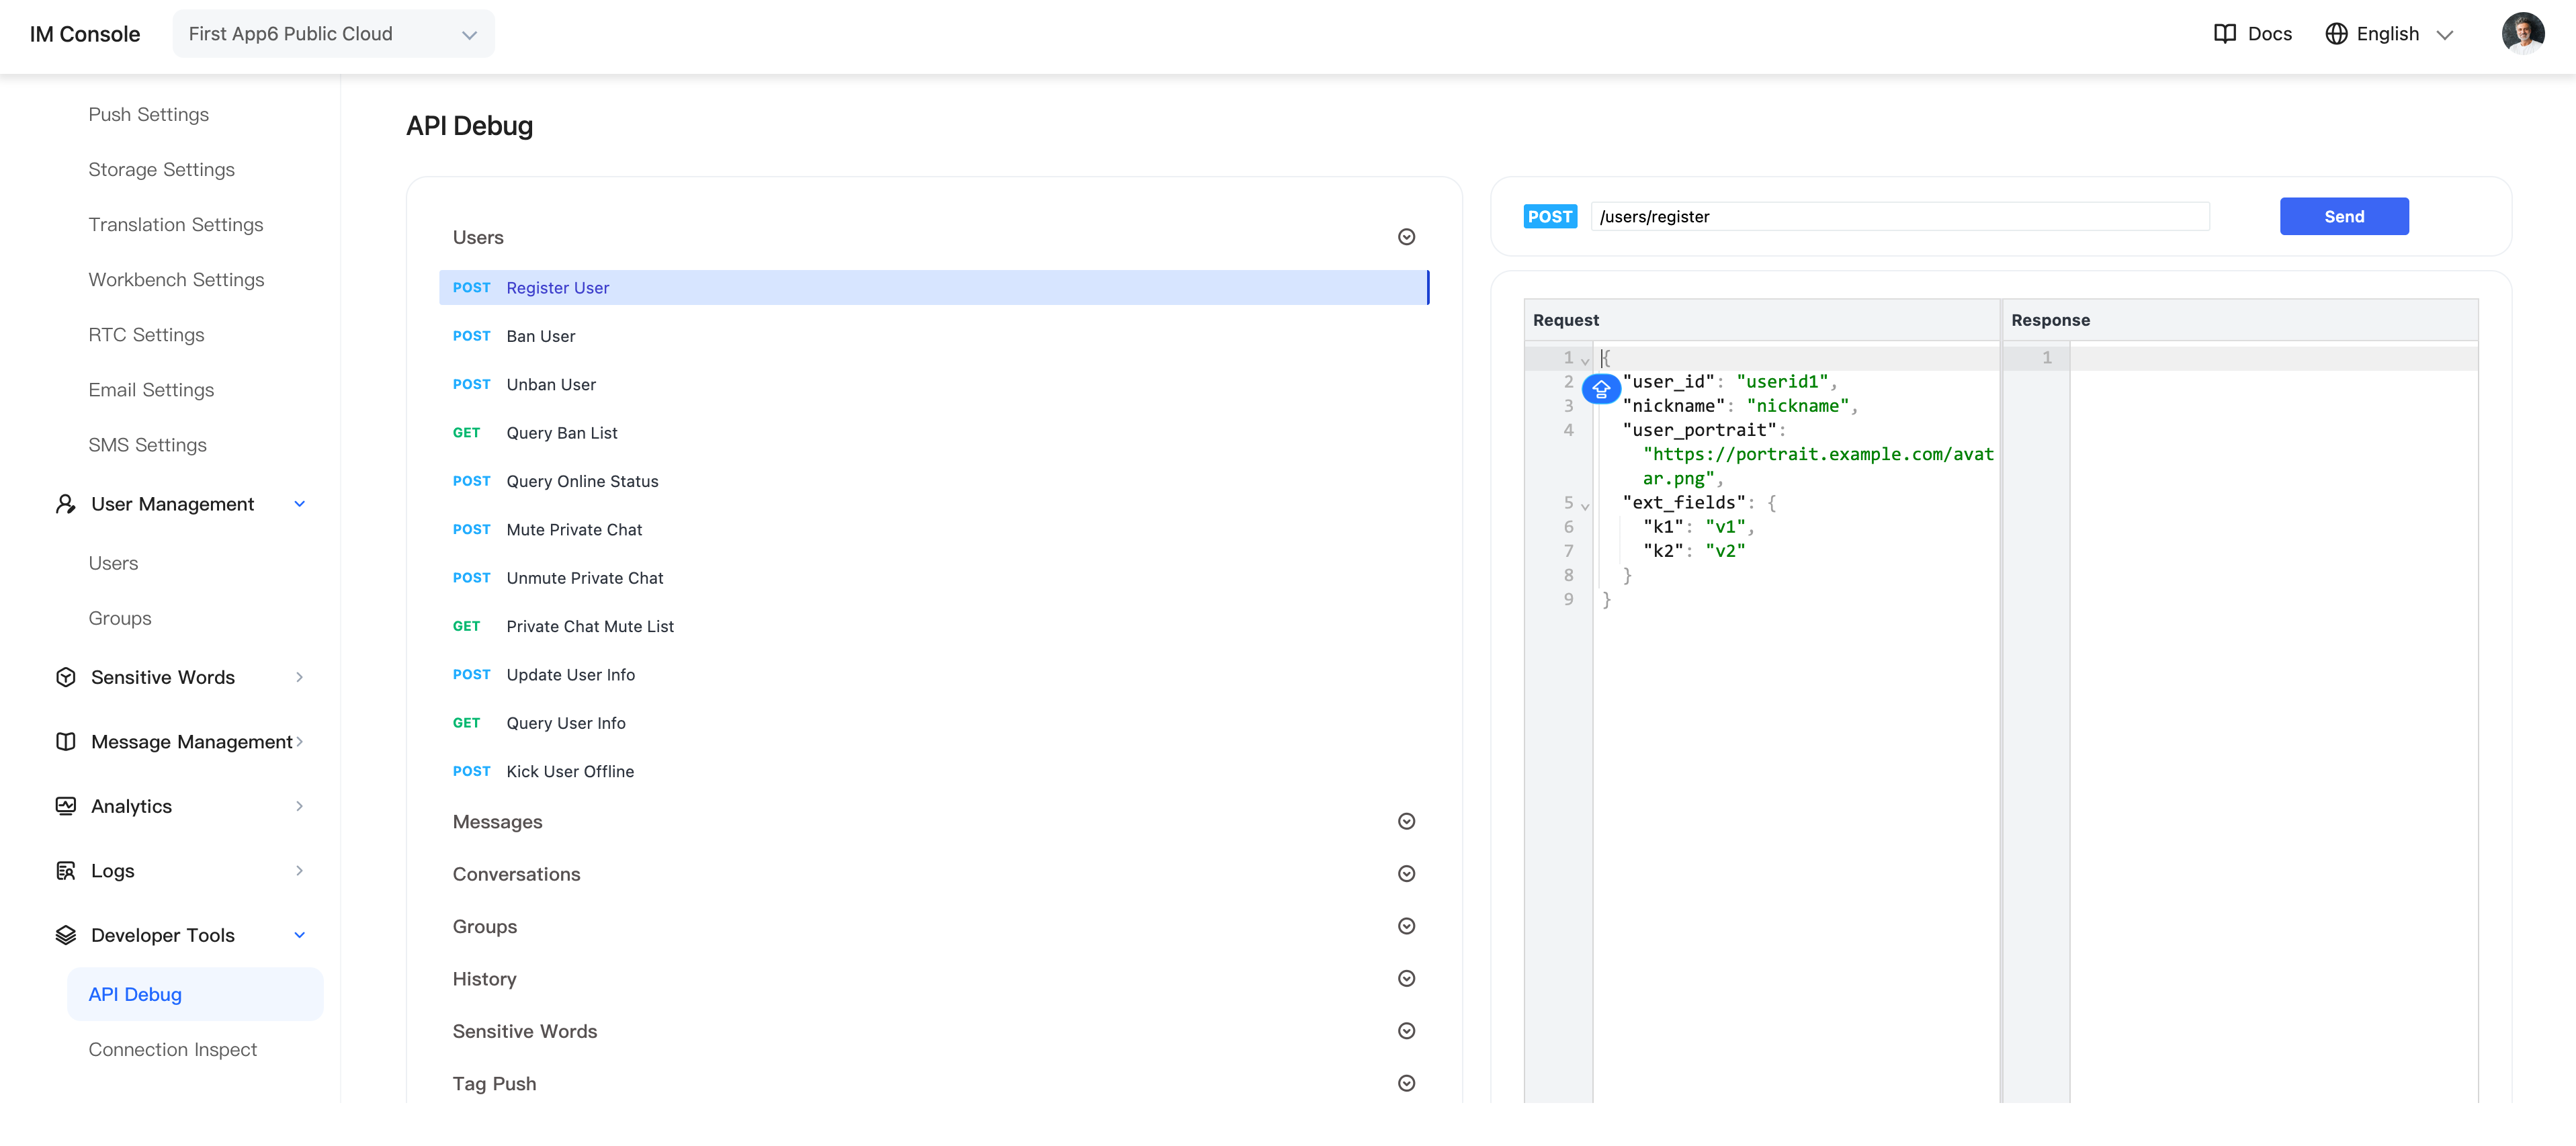Click the Docs book icon

(2224, 34)
